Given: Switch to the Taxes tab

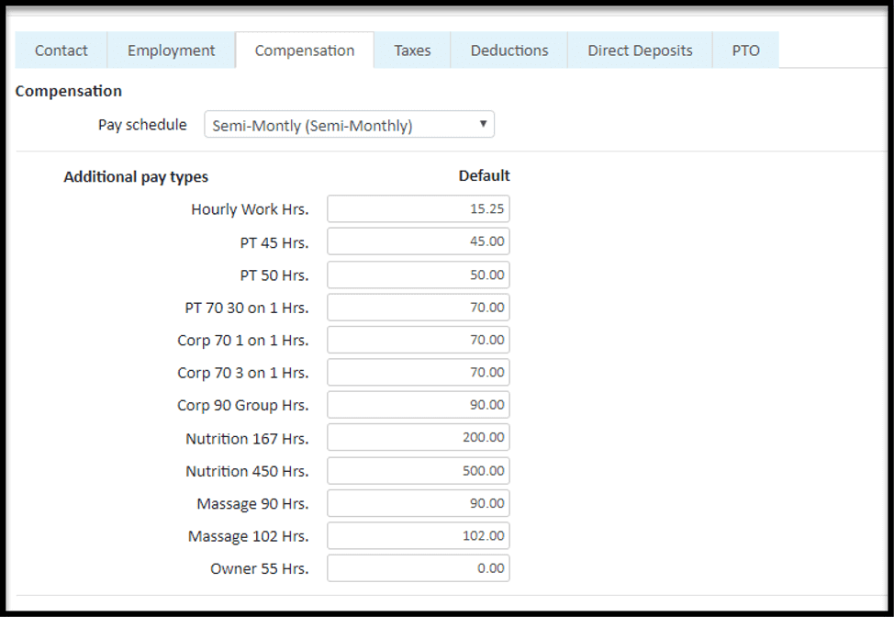Looking at the screenshot, I should tap(412, 50).
